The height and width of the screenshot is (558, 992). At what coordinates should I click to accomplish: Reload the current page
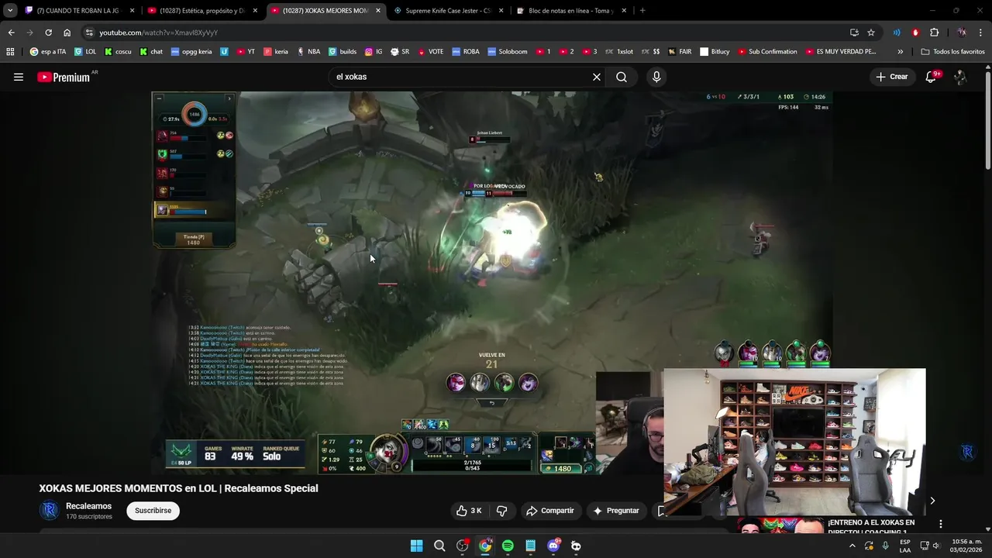coord(48,33)
